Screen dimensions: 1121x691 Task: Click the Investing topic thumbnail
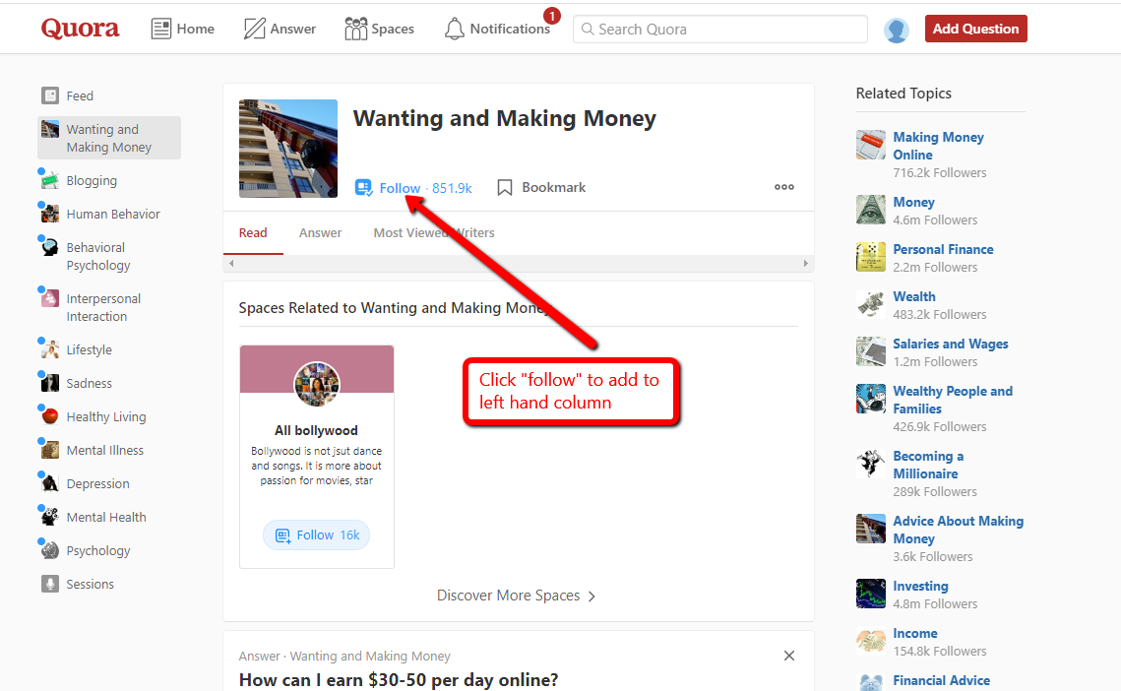(x=871, y=594)
